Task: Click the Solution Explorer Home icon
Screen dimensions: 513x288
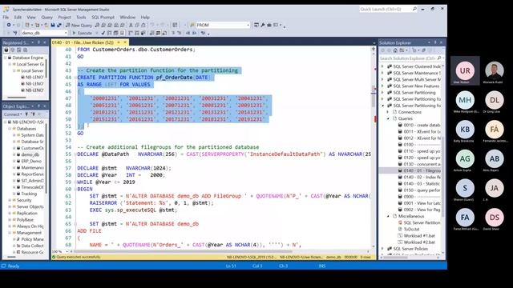Action: 395,50
